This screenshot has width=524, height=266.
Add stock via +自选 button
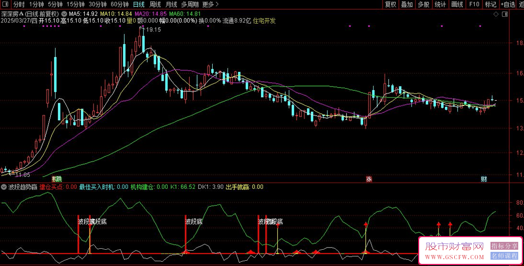508,4
